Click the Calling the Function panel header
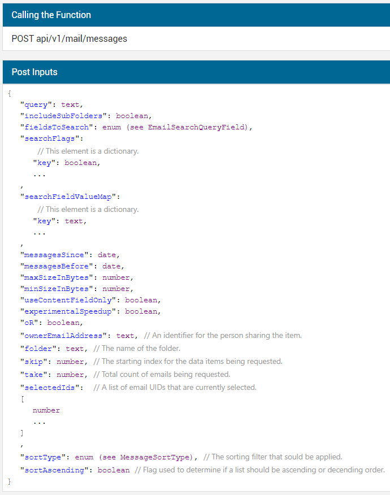Screen dimensions: 390x495 tap(51, 15)
